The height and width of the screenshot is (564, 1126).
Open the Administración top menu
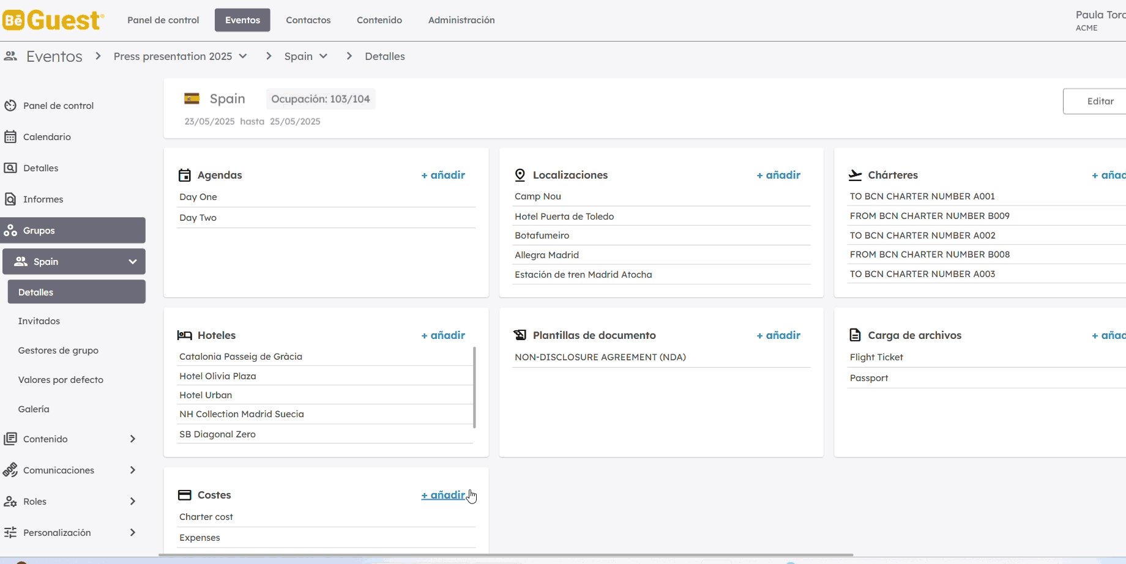coord(461,20)
